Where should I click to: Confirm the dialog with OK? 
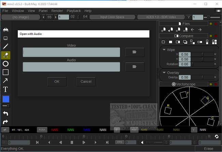pos(57,82)
